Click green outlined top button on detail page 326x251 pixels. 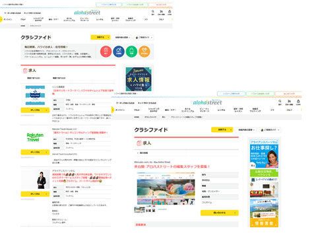coord(260,94)
